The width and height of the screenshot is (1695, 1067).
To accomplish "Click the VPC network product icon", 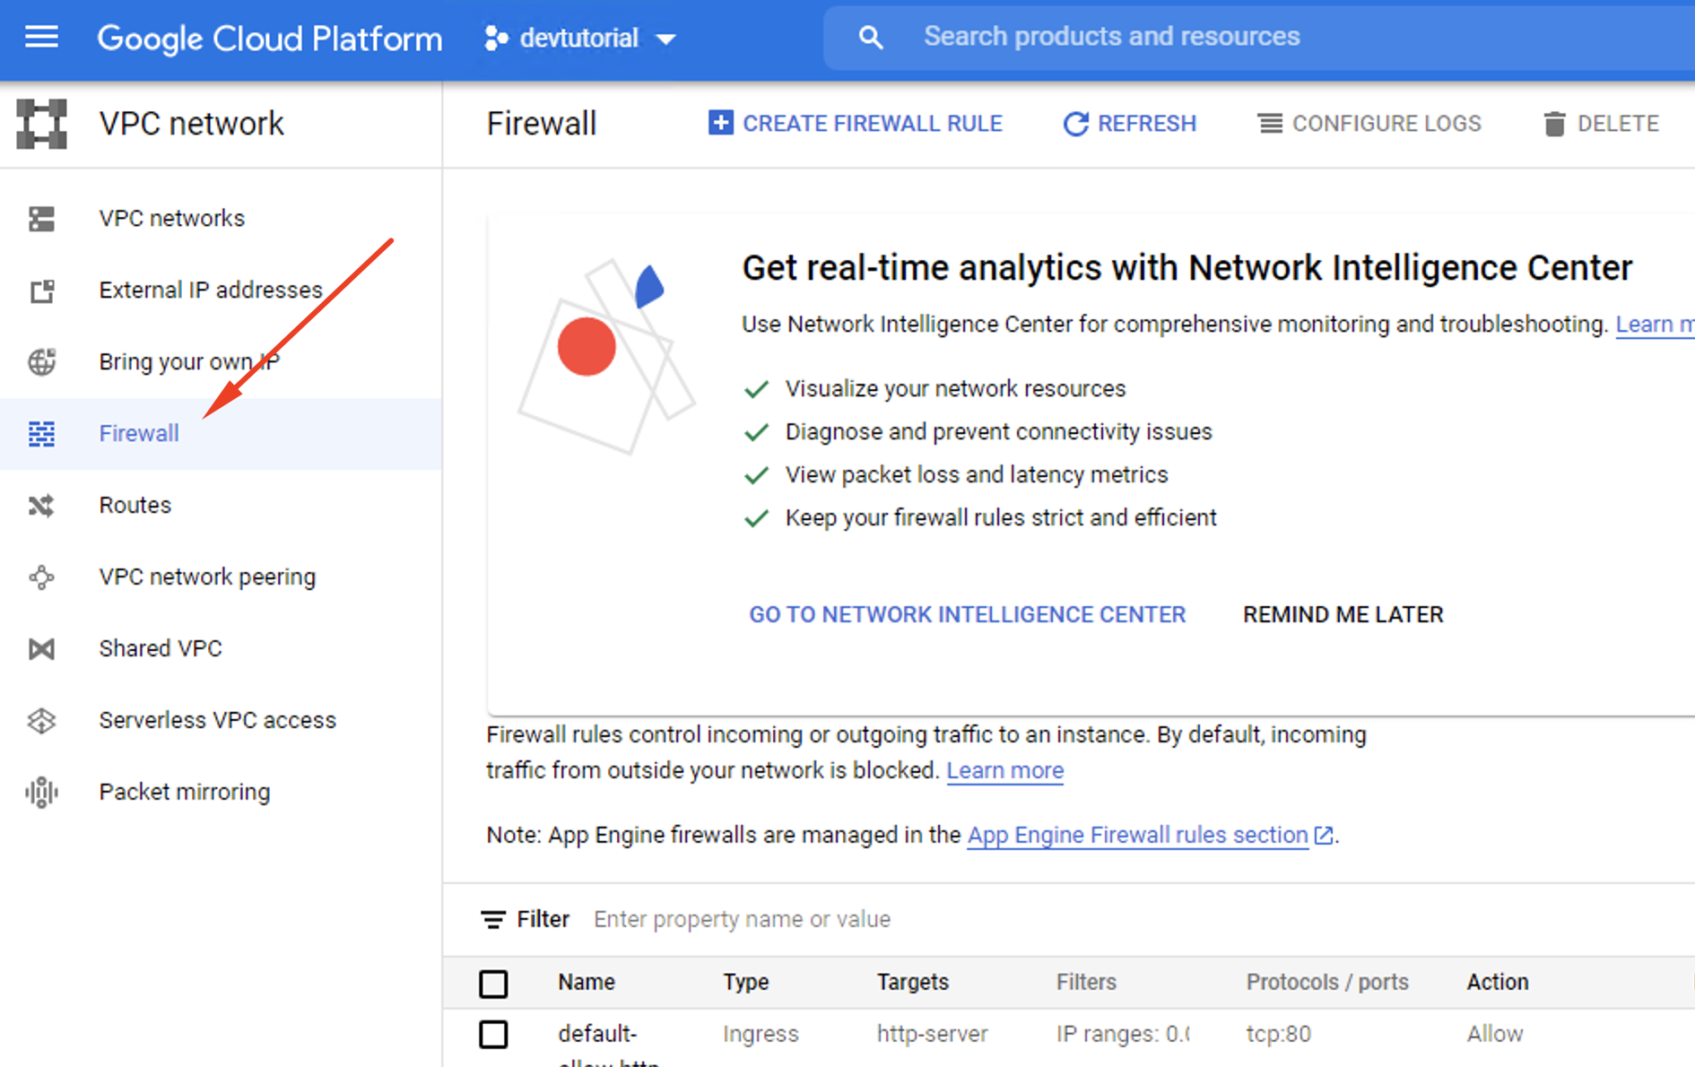I will click(x=41, y=124).
